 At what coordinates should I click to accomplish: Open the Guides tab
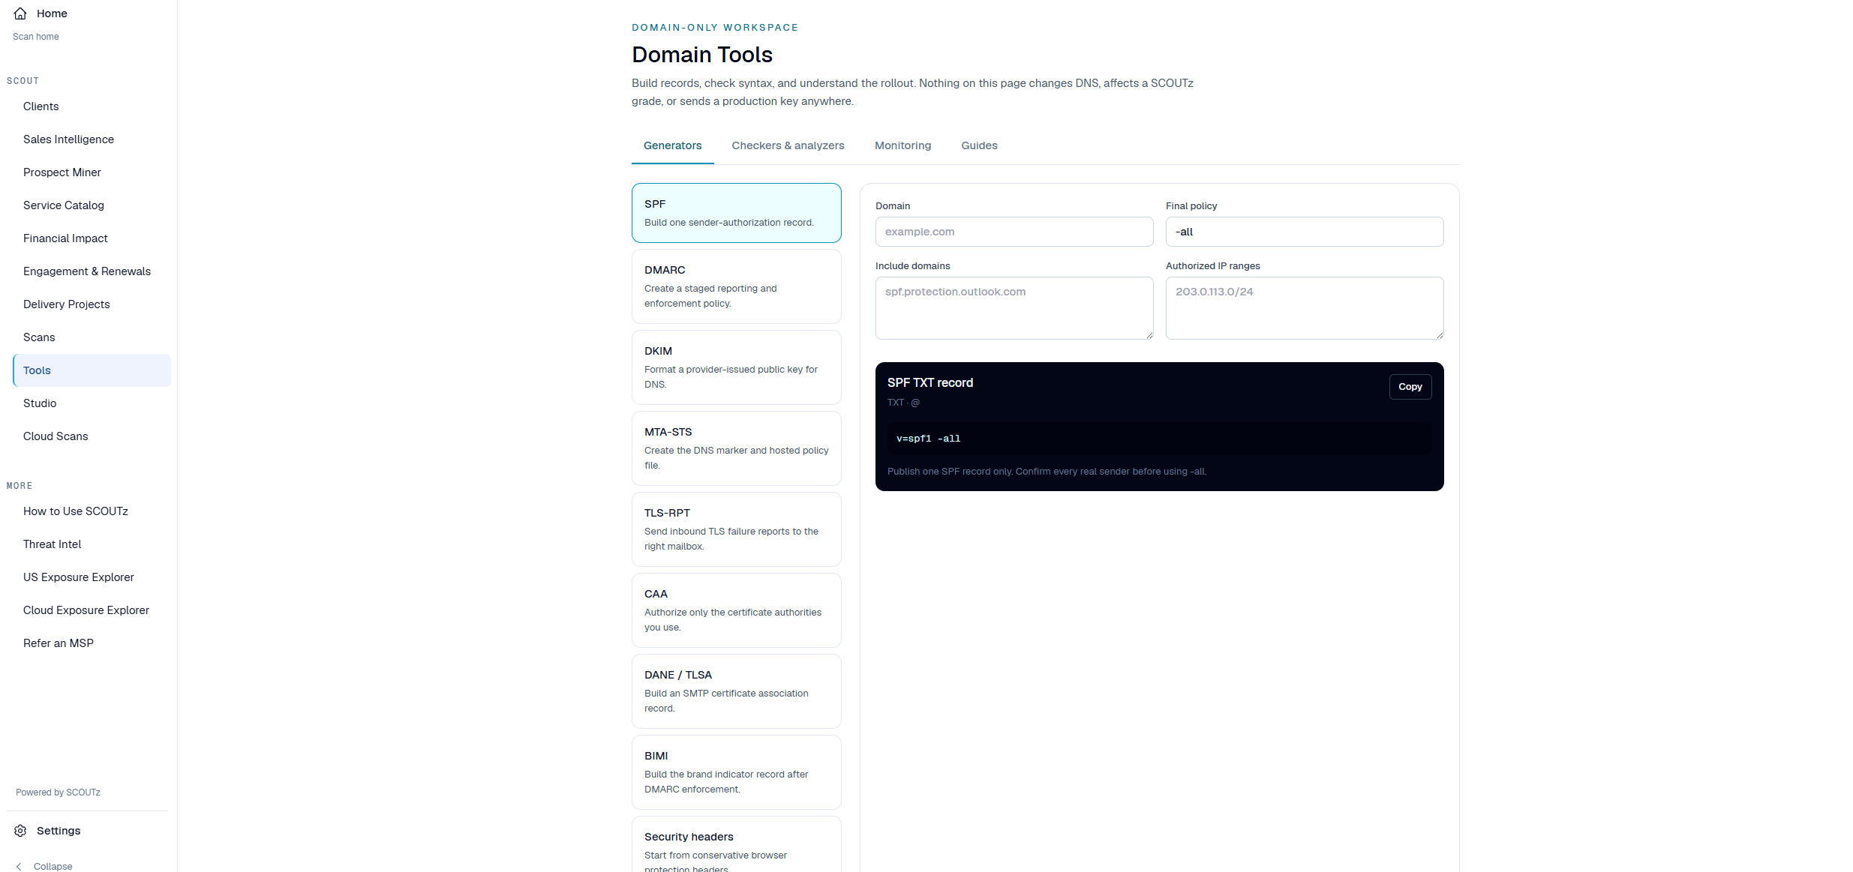pos(979,145)
